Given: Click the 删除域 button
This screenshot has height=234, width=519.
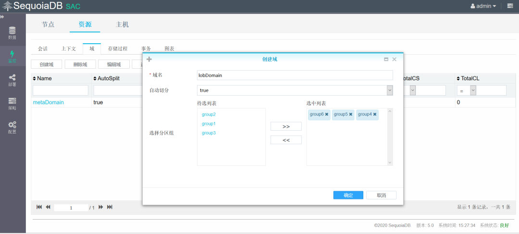Looking at the screenshot, I should [x=80, y=64].
